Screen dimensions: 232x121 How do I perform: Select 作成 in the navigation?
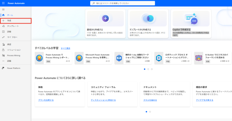pyautogui.click(x=9, y=21)
